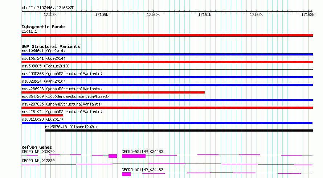Click the red bar for nsv4286923

[x=113, y=92]
